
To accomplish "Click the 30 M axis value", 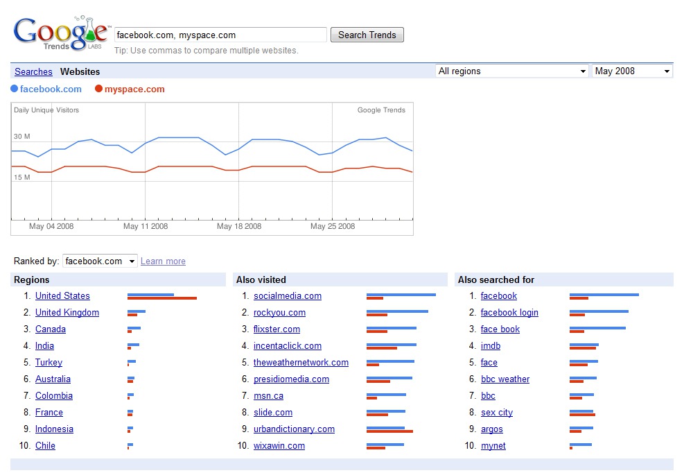I will click(21, 136).
